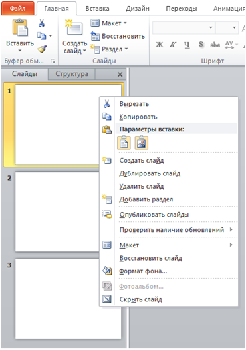The image size is (246, 350).
Task: Click the Cut scissors icon in ribbon
Action: click(42, 23)
